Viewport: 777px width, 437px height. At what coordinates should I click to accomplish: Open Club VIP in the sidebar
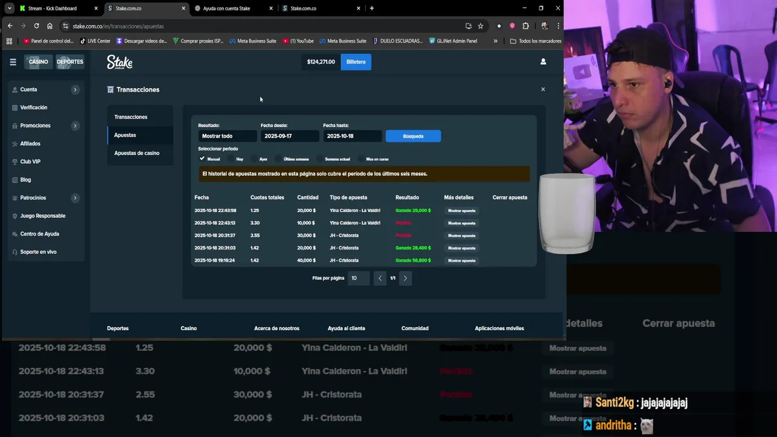[30, 161]
